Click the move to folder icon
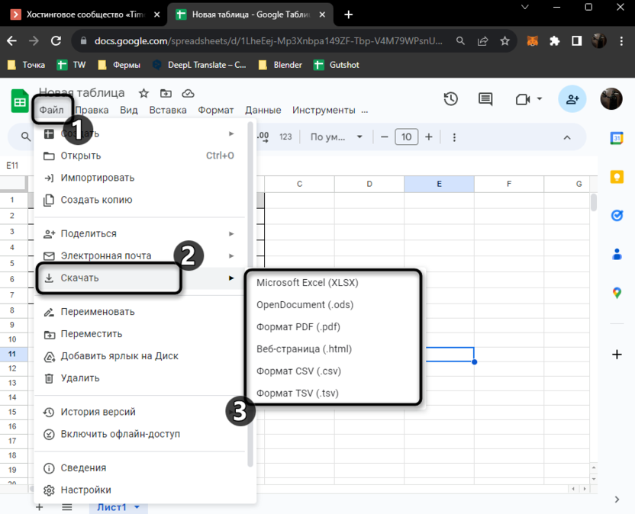This screenshot has width=635, height=514. point(166,93)
